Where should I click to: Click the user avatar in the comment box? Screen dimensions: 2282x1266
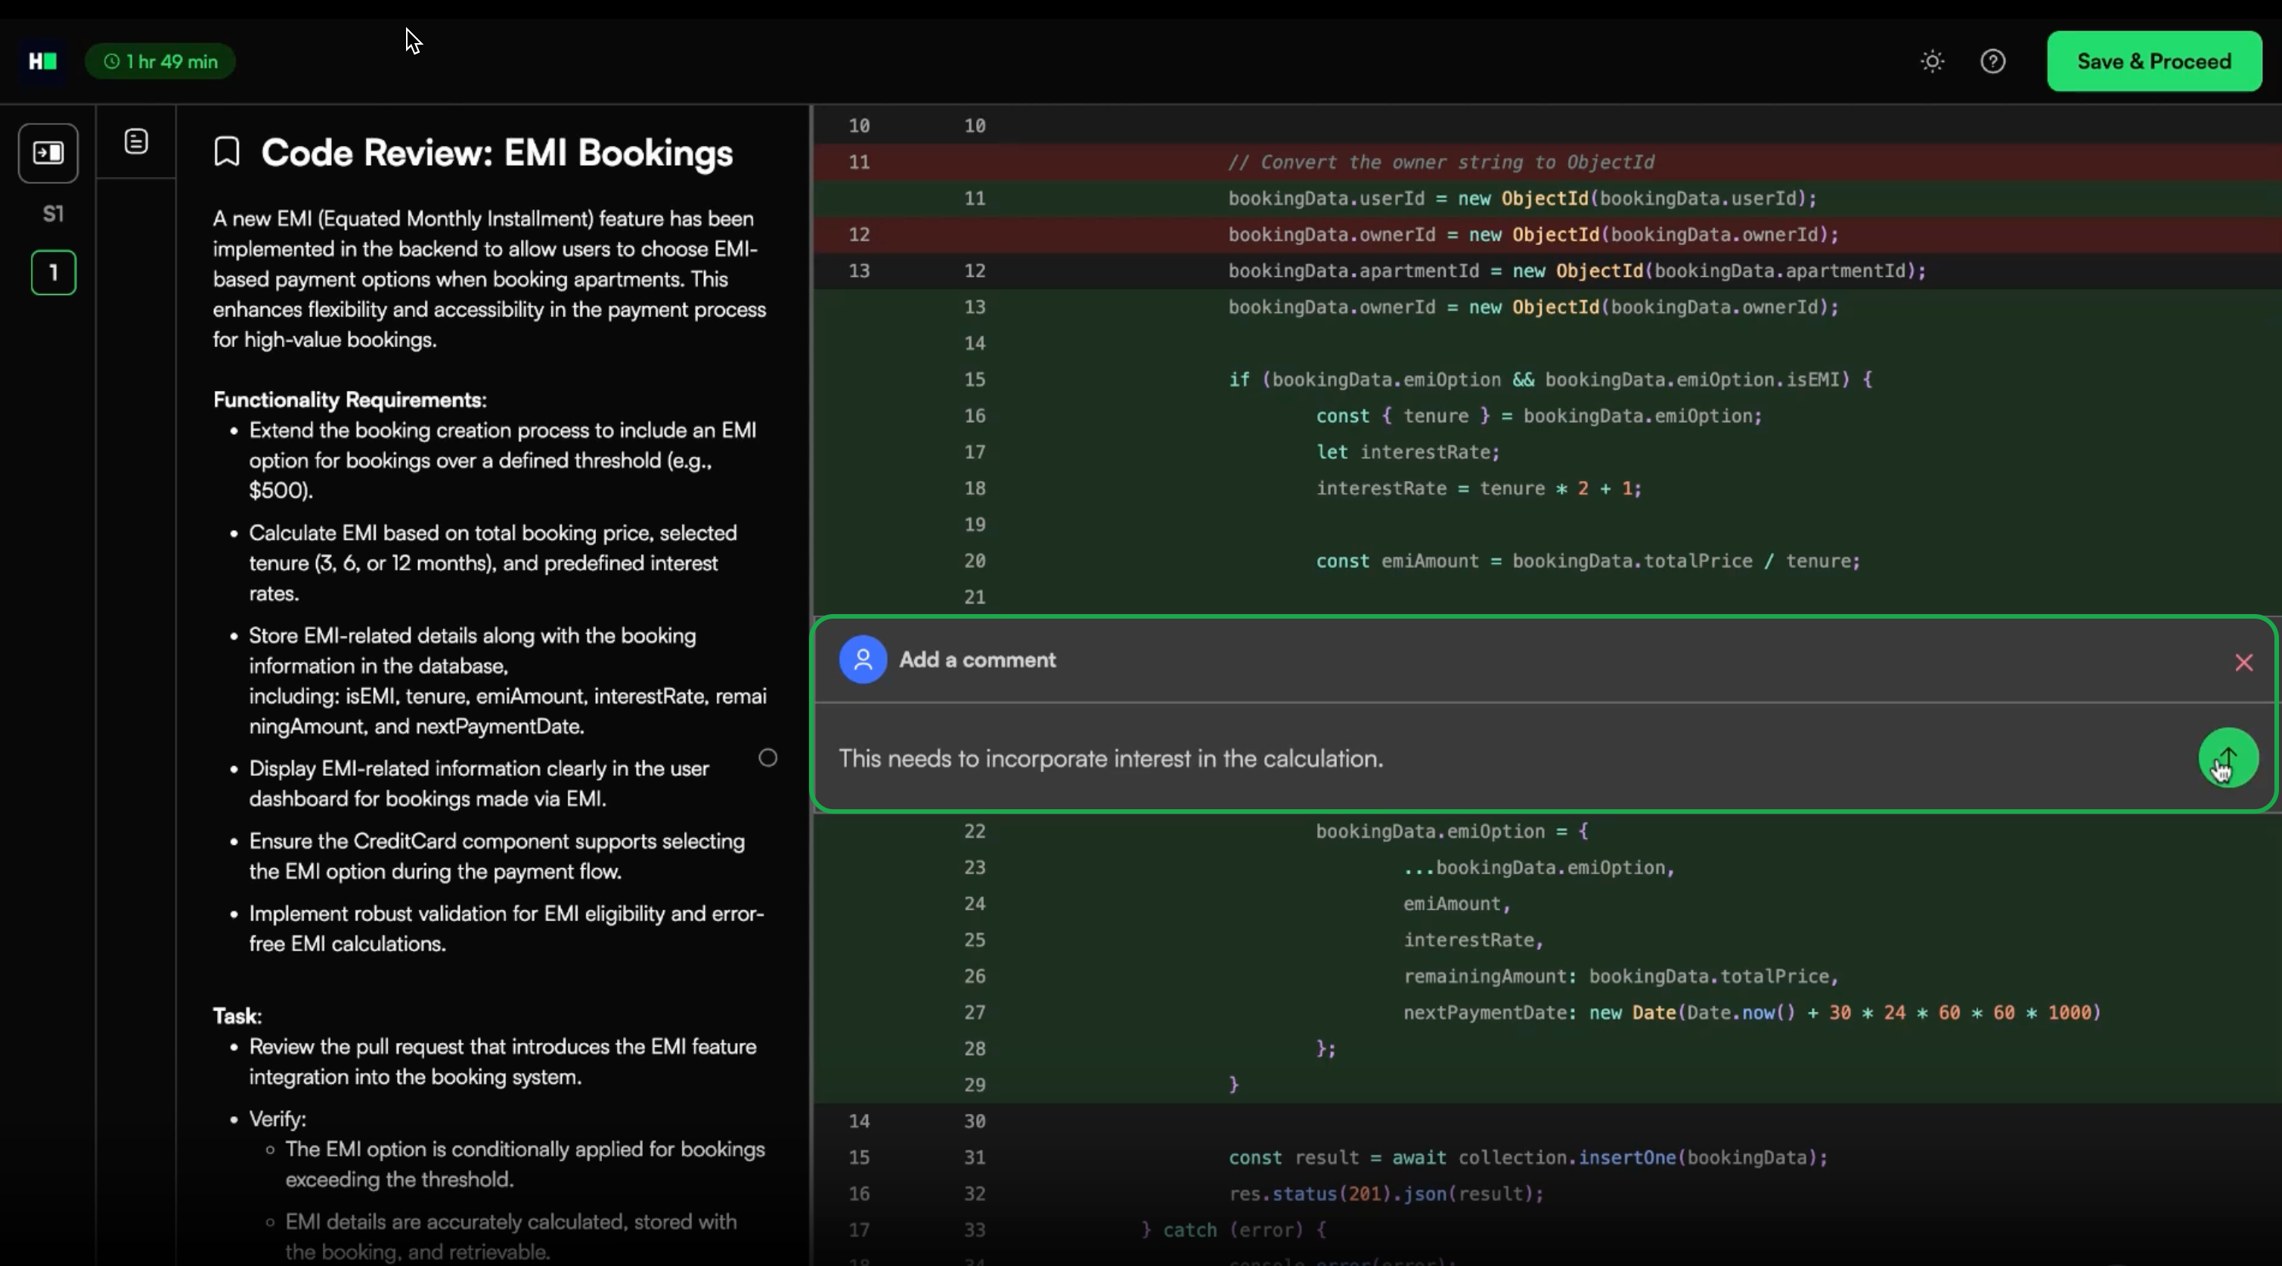point(861,659)
